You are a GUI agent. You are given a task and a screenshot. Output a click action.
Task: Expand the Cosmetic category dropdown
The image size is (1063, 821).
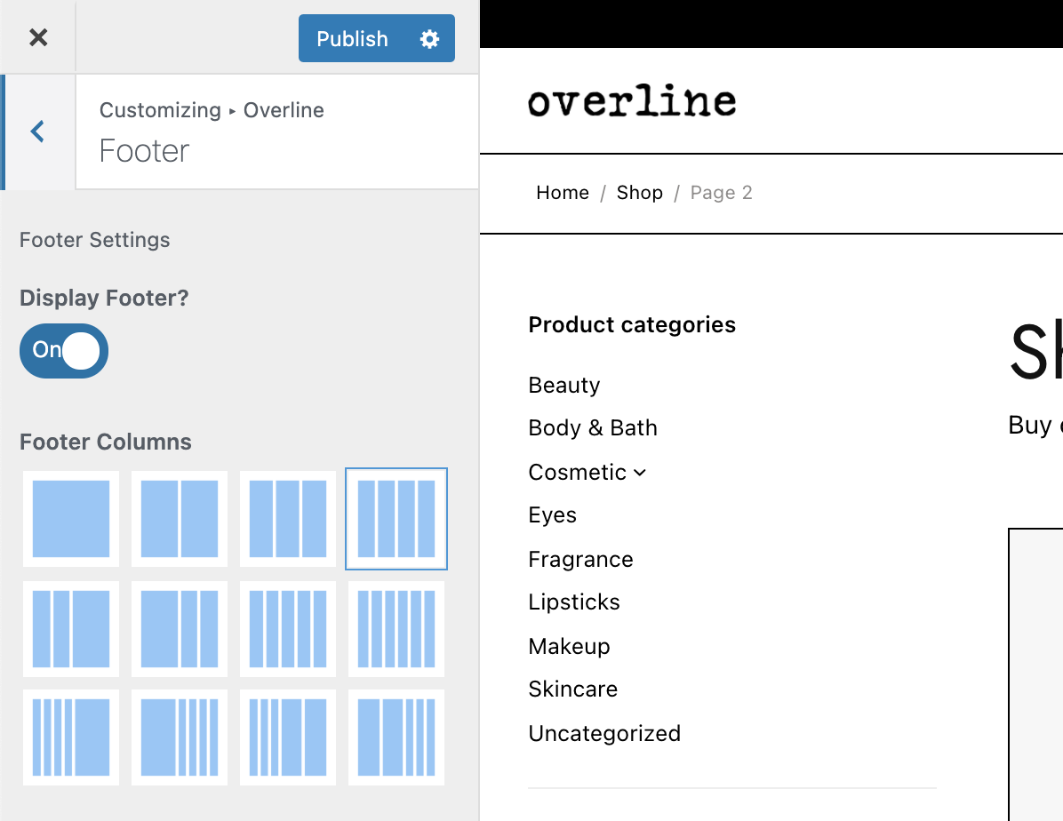(641, 473)
